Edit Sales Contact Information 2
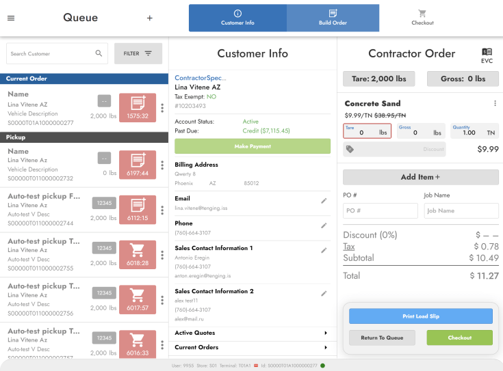 point(324,294)
